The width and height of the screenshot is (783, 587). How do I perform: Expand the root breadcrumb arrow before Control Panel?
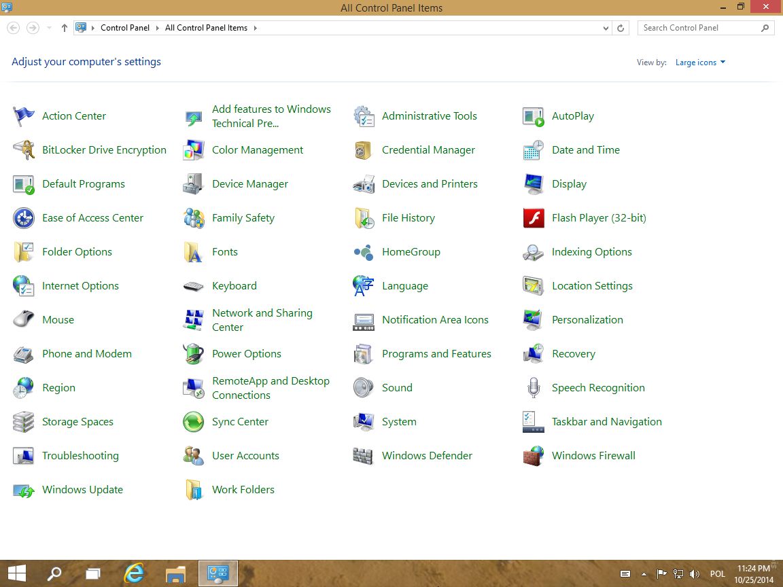tap(93, 28)
